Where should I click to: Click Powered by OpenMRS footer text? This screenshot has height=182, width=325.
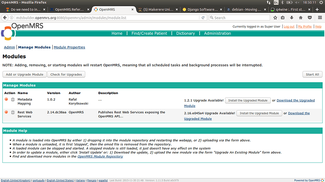coord(307,180)
